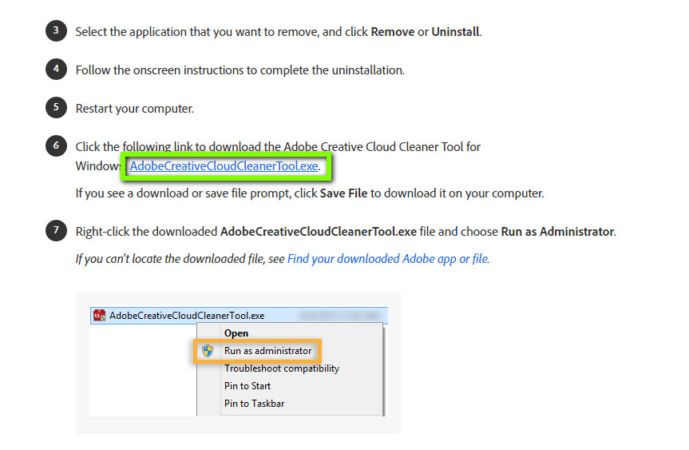The width and height of the screenshot is (689, 450).
Task: Click 'Restart your computer.' text
Action: coord(134,109)
